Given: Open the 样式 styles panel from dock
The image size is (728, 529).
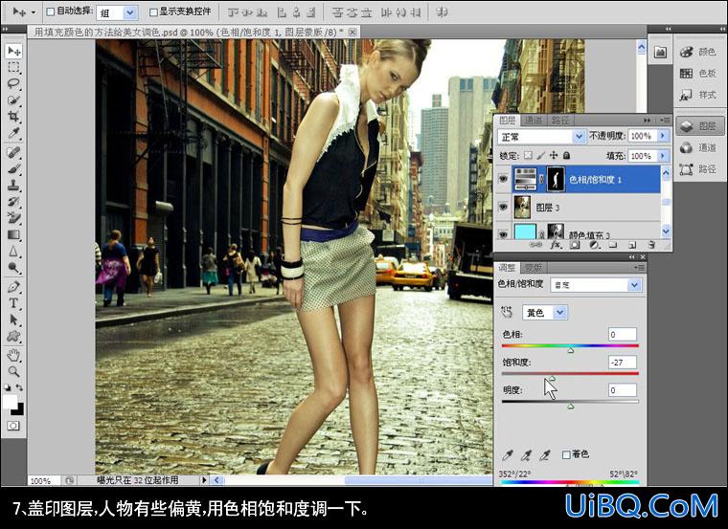Looking at the screenshot, I should click(x=698, y=95).
